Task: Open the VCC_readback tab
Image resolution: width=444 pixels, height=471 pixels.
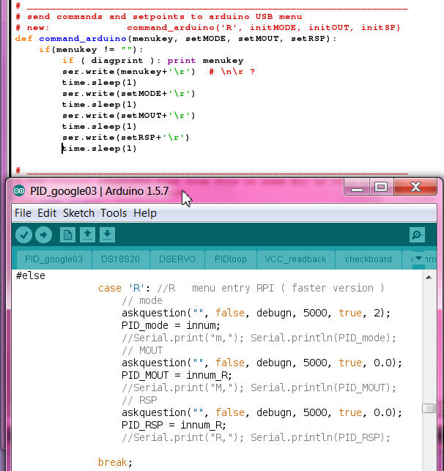Action: (x=295, y=259)
